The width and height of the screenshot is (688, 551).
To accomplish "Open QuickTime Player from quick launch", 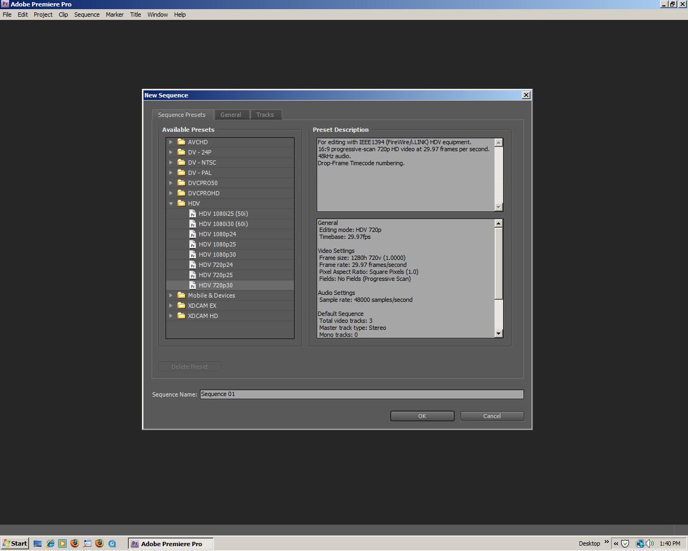I will (x=112, y=543).
